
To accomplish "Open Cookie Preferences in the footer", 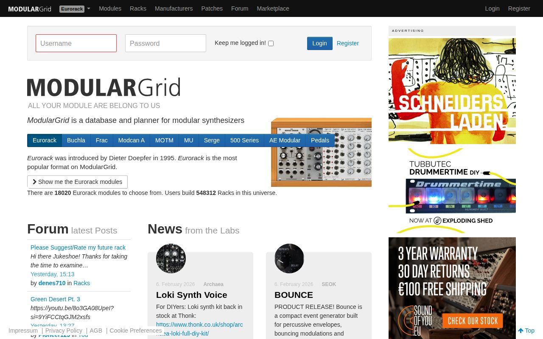I will [135, 331].
